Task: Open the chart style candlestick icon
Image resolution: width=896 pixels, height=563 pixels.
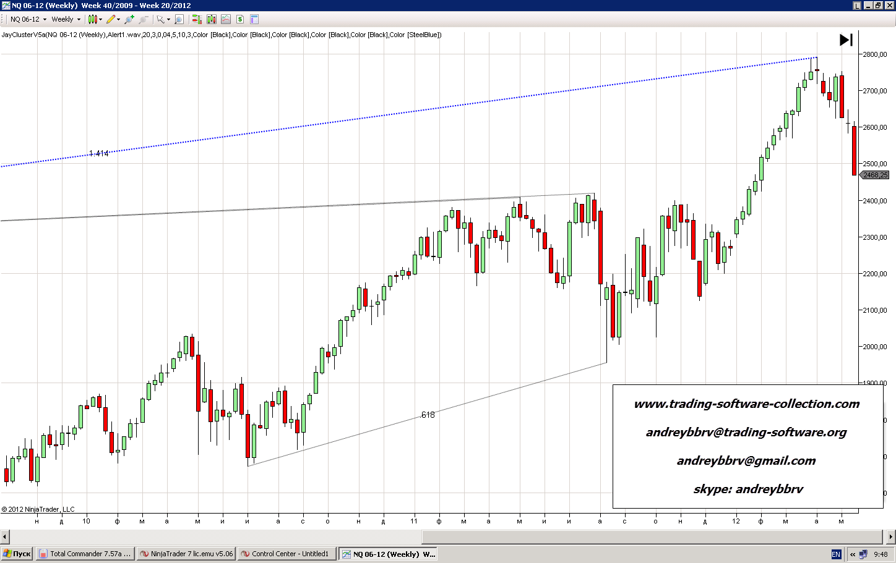Action: 92,19
